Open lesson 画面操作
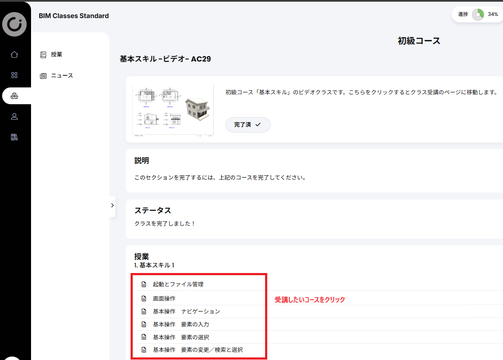The image size is (503, 360). click(164, 298)
